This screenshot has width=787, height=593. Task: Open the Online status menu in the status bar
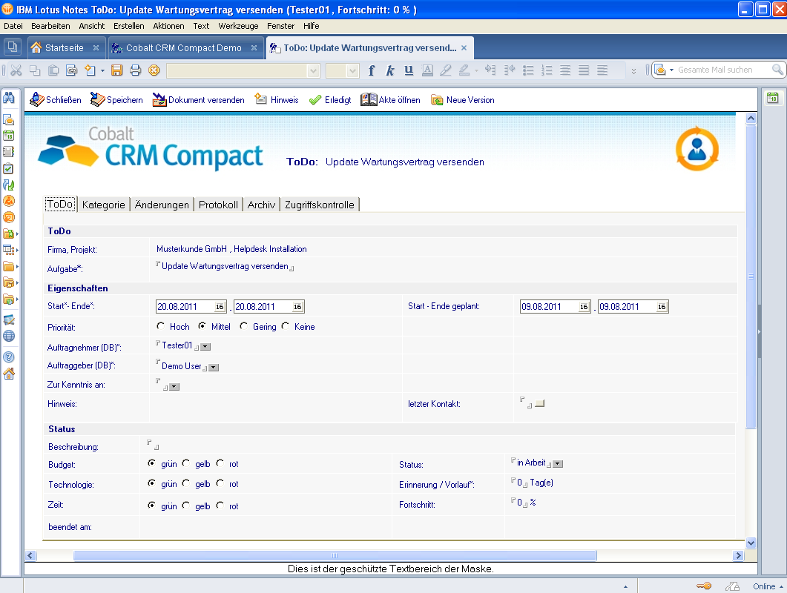pyautogui.click(x=768, y=586)
